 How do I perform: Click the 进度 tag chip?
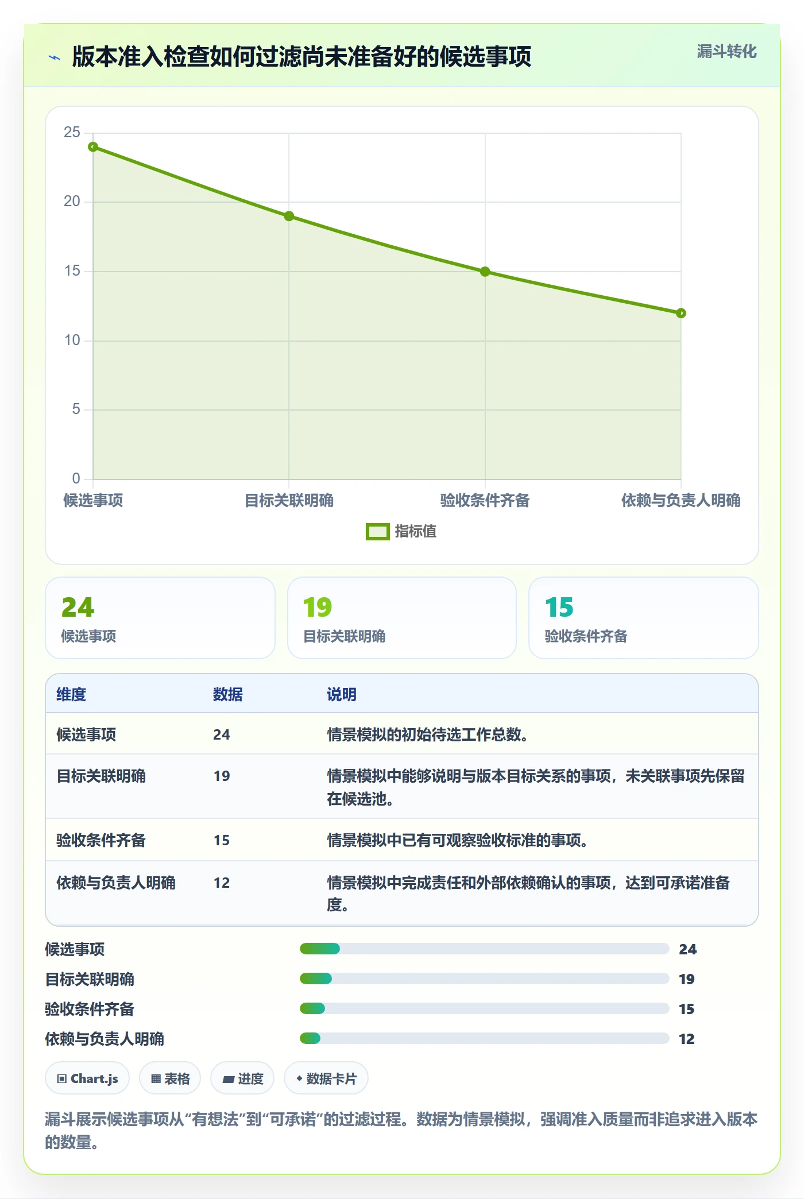pos(242,1078)
